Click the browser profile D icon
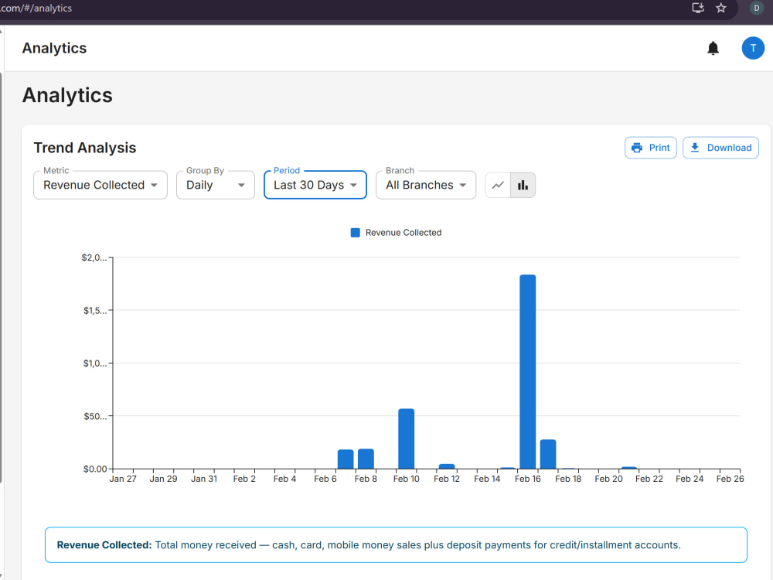 756,8
